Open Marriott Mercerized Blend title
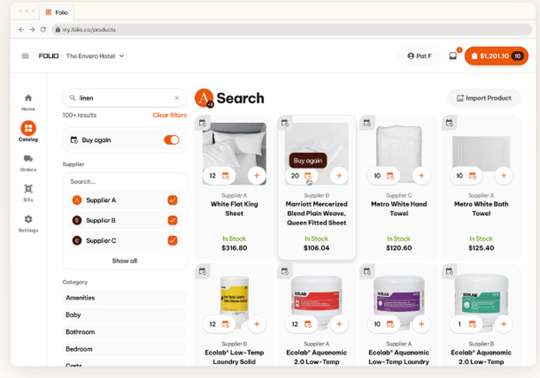 [x=316, y=213]
